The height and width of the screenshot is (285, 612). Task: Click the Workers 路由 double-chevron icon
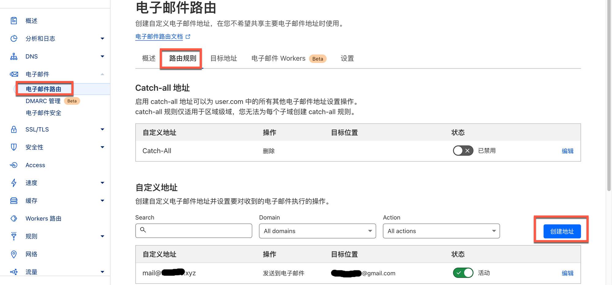[x=14, y=218]
